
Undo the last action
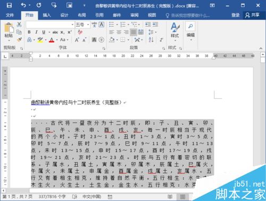click(24, 5)
